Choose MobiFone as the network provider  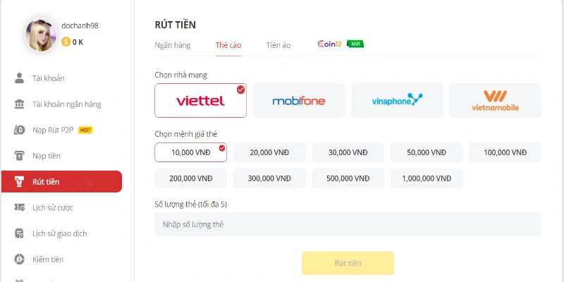pyautogui.click(x=299, y=100)
